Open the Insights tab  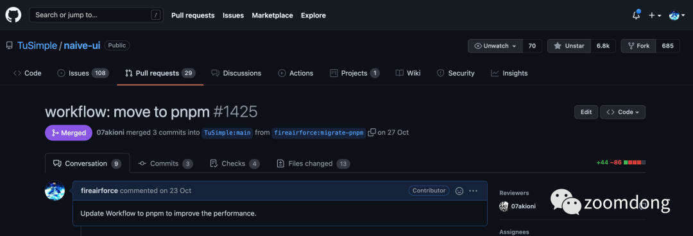coord(509,73)
